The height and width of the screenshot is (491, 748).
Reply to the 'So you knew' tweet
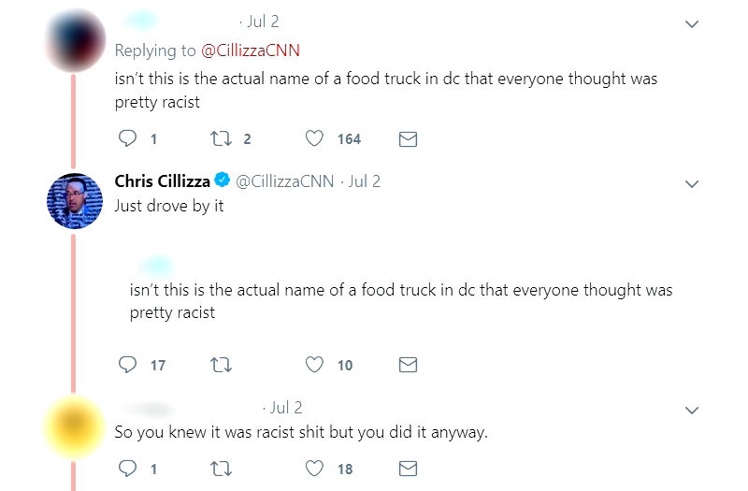(129, 468)
